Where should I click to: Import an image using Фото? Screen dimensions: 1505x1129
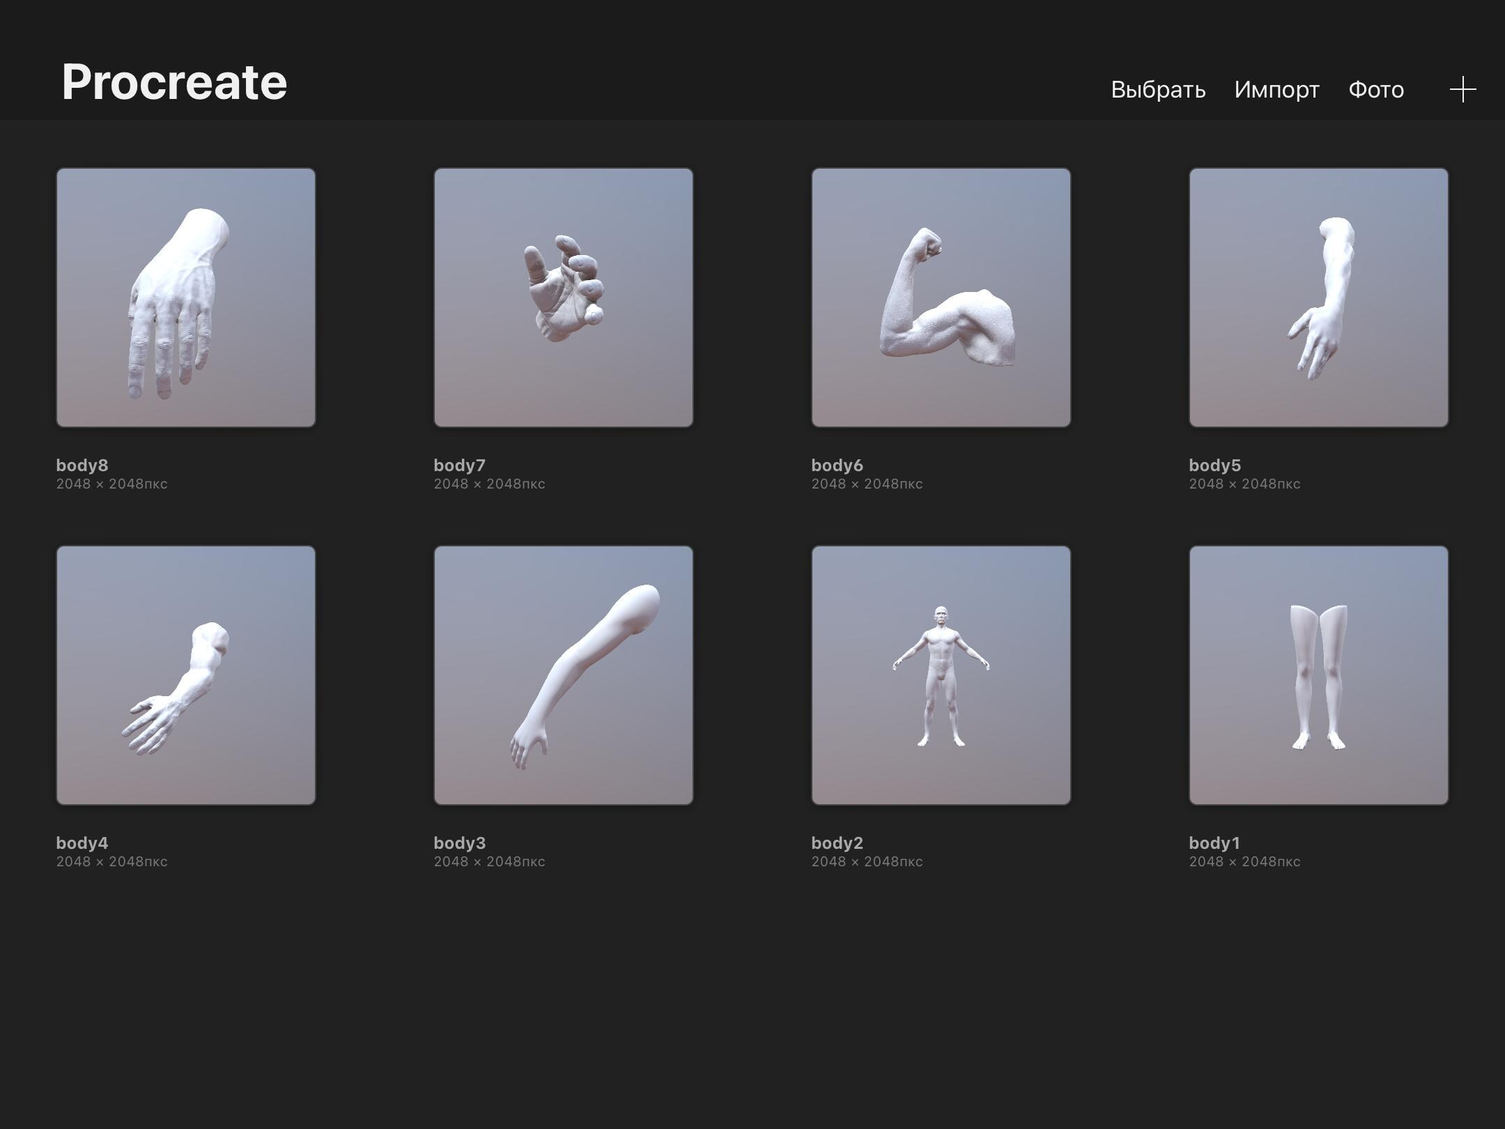tap(1376, 89)
